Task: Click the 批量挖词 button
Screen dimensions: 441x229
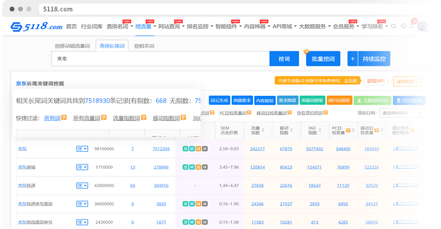Action: click(x=323, y=59)
